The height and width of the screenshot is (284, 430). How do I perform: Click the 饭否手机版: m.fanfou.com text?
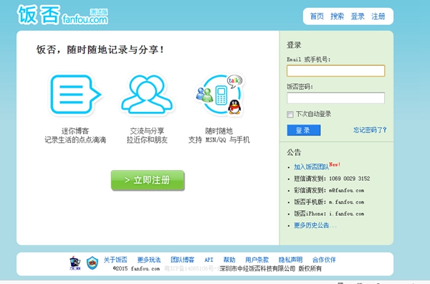(x=329, y=202)
